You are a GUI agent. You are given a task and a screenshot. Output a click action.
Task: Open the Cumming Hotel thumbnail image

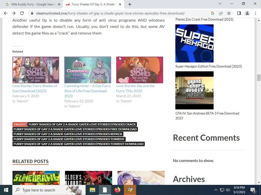[x=88, y=70]
